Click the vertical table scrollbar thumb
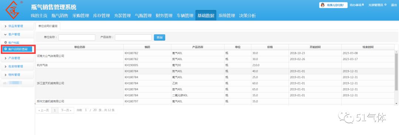The image size is (399, 135). point(396,72)
